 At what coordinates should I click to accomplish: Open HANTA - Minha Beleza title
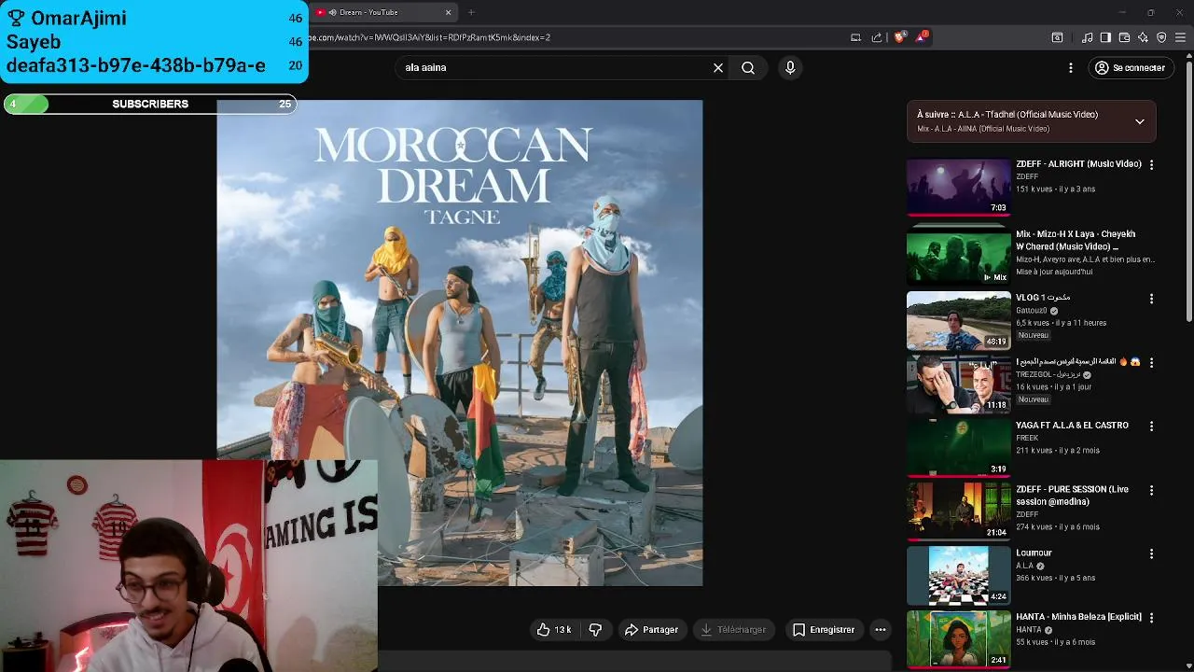pyautogui.click(x=1078, y=617)
